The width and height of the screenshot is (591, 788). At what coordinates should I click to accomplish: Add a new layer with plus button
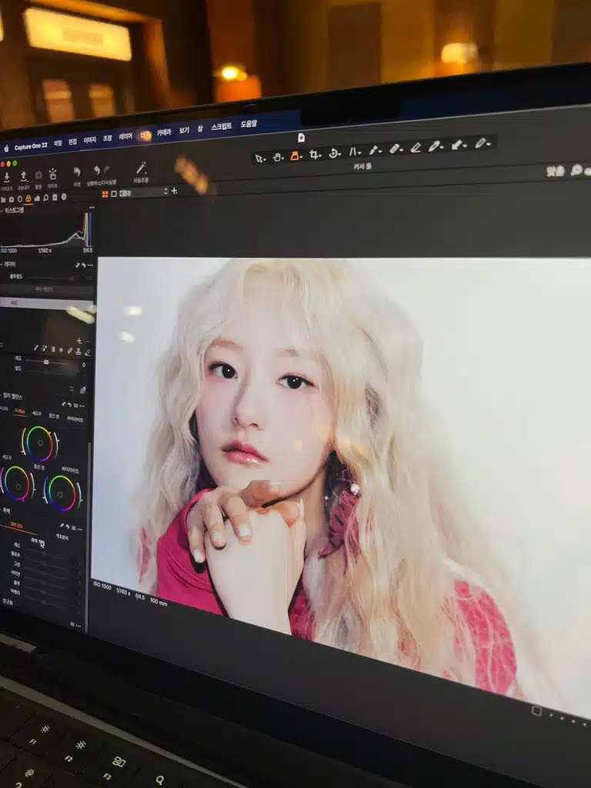pos(79,340)
